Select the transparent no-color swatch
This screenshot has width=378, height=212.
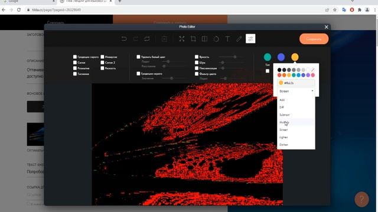tap(312, 69)
